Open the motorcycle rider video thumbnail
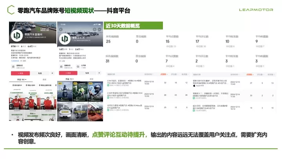The image size is (282, 159). pyautogui.click(x=65, y=91)
